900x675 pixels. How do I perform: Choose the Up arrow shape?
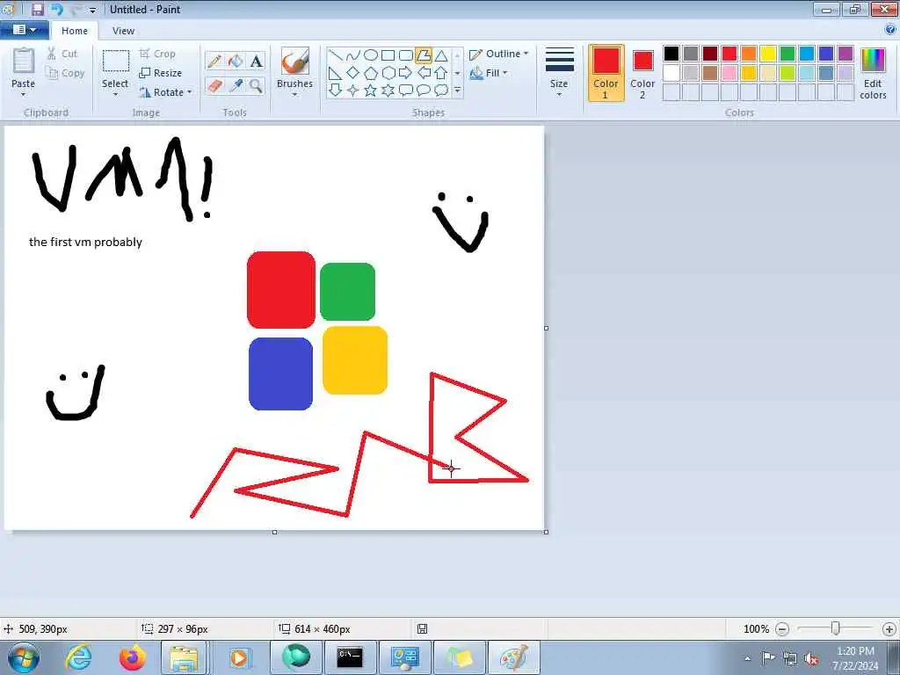pos(441,73)
